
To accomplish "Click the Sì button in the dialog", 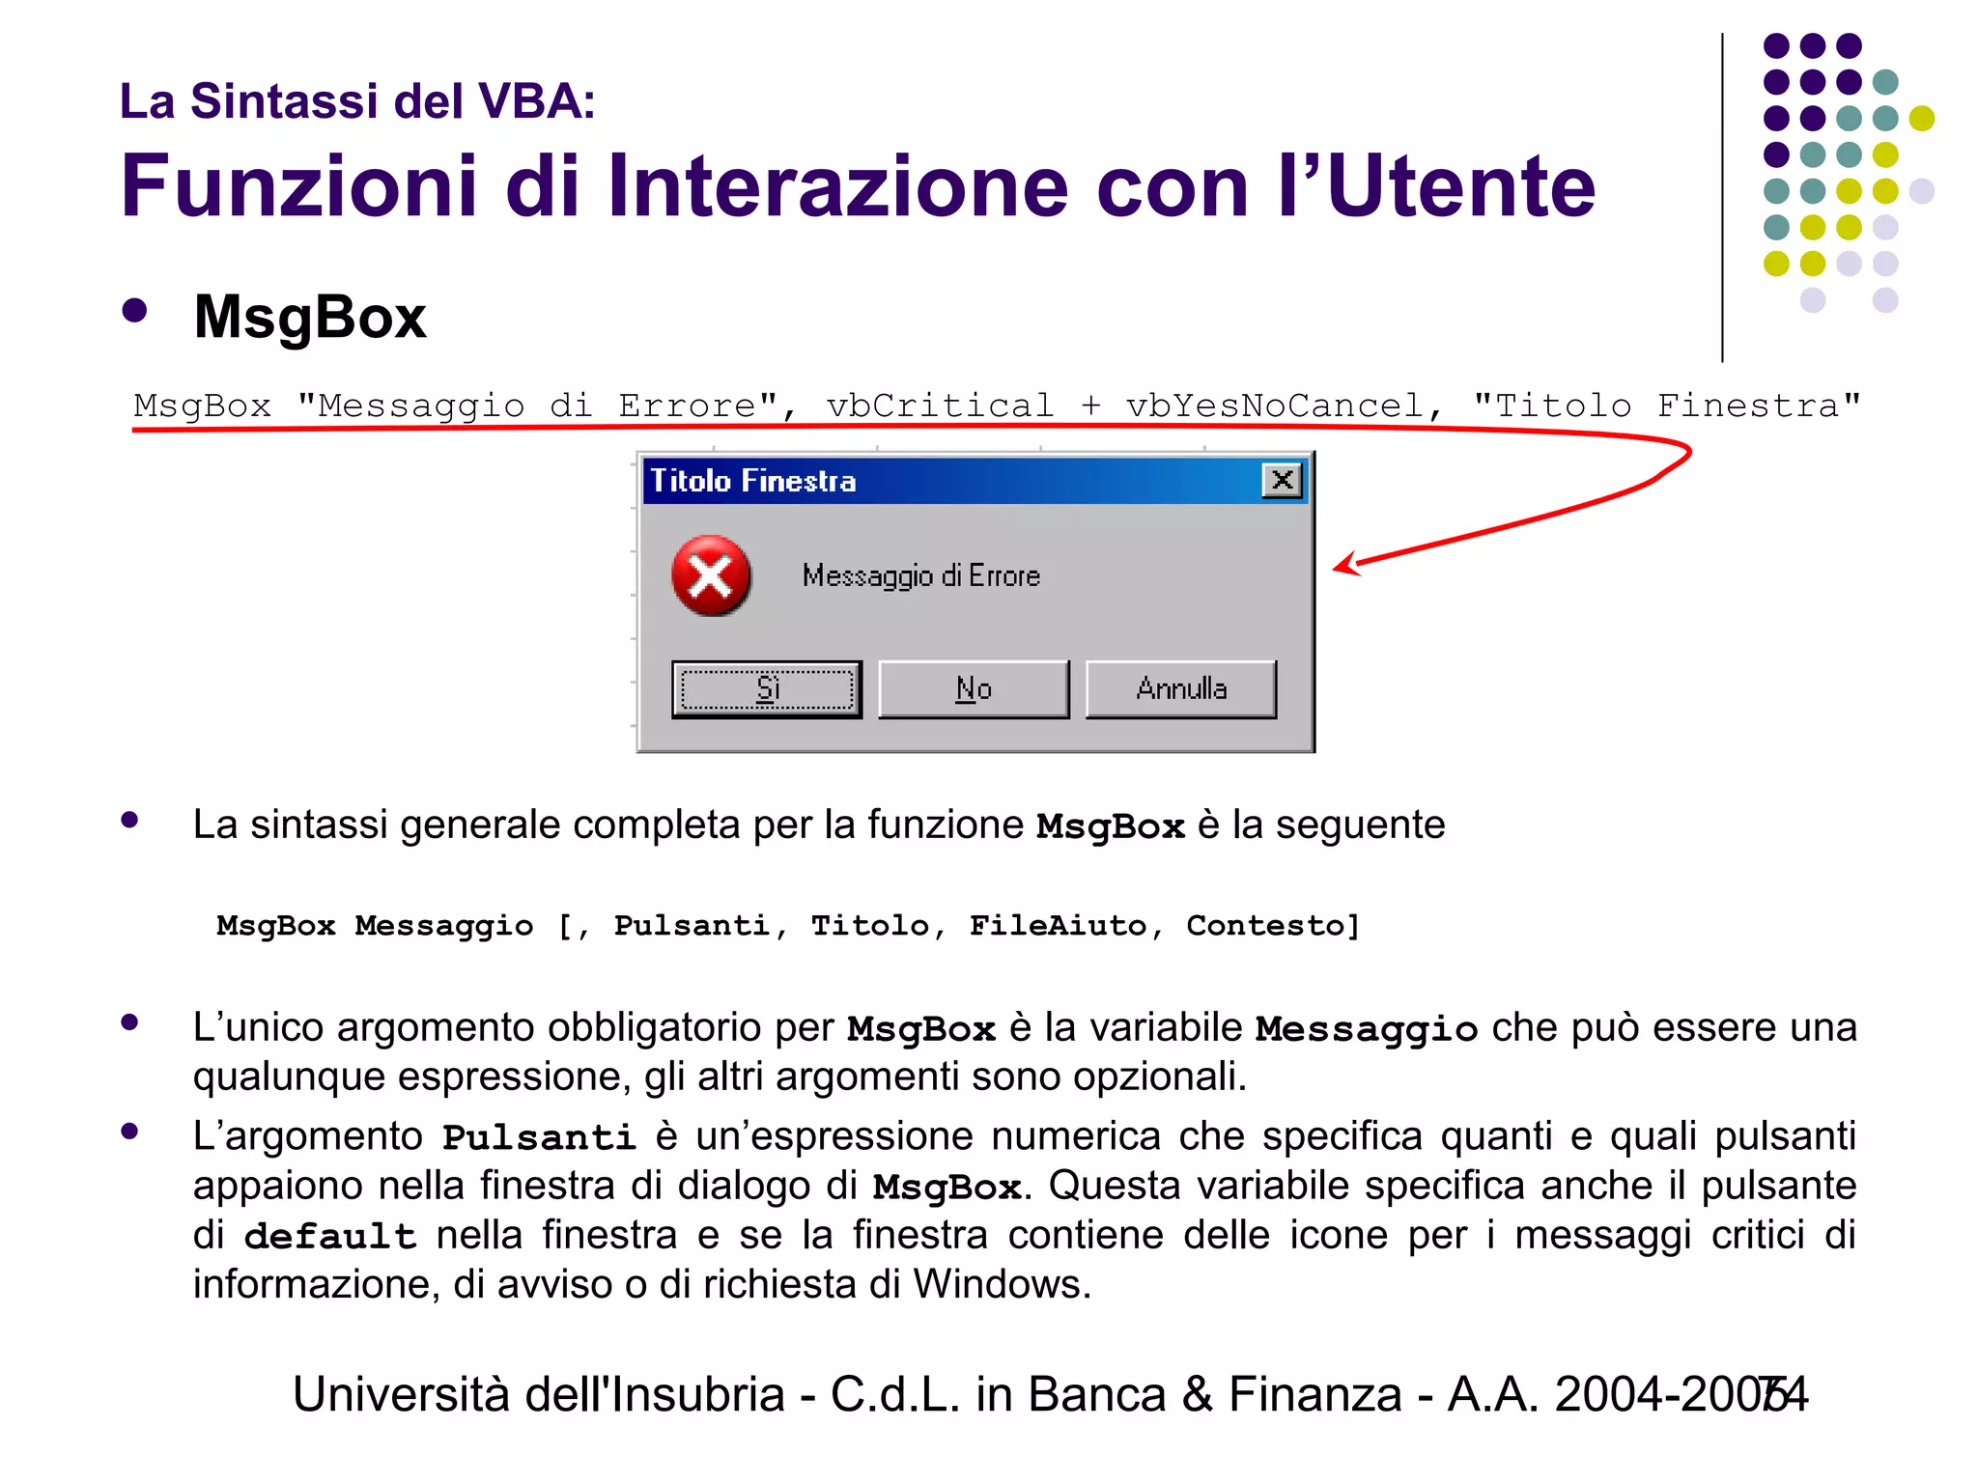I will [767, 689].
